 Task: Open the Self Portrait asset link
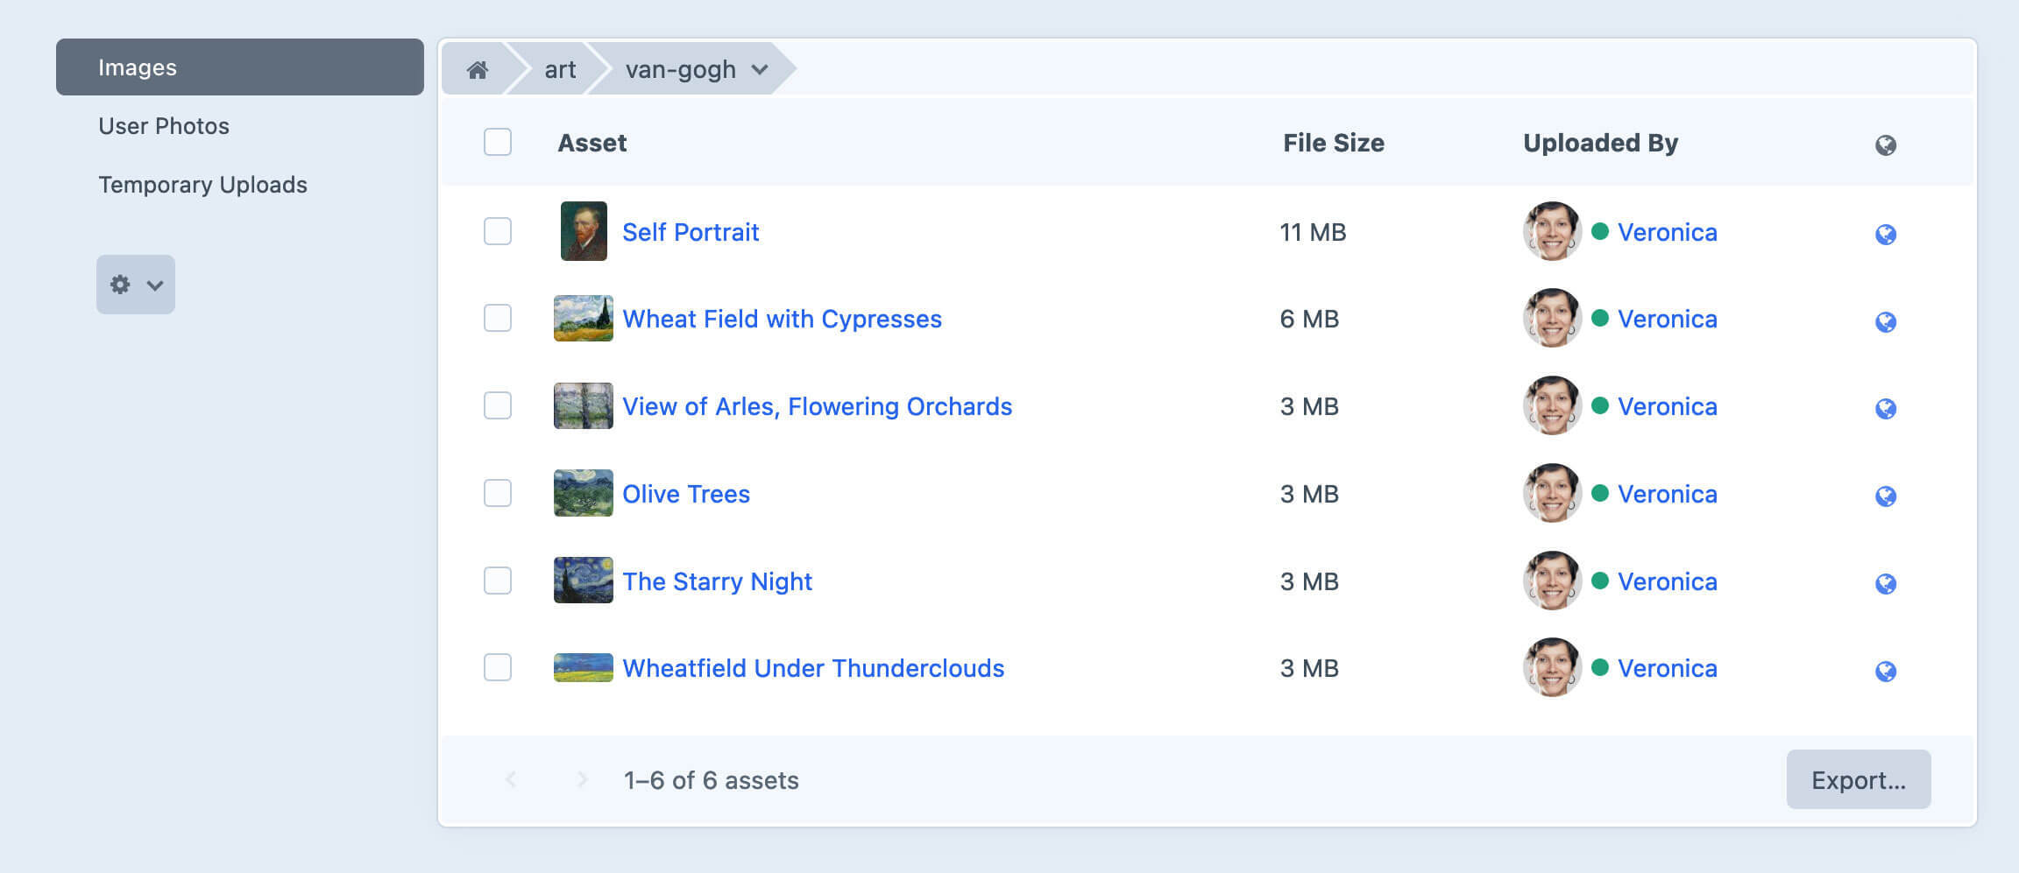[x=691, y=232]
